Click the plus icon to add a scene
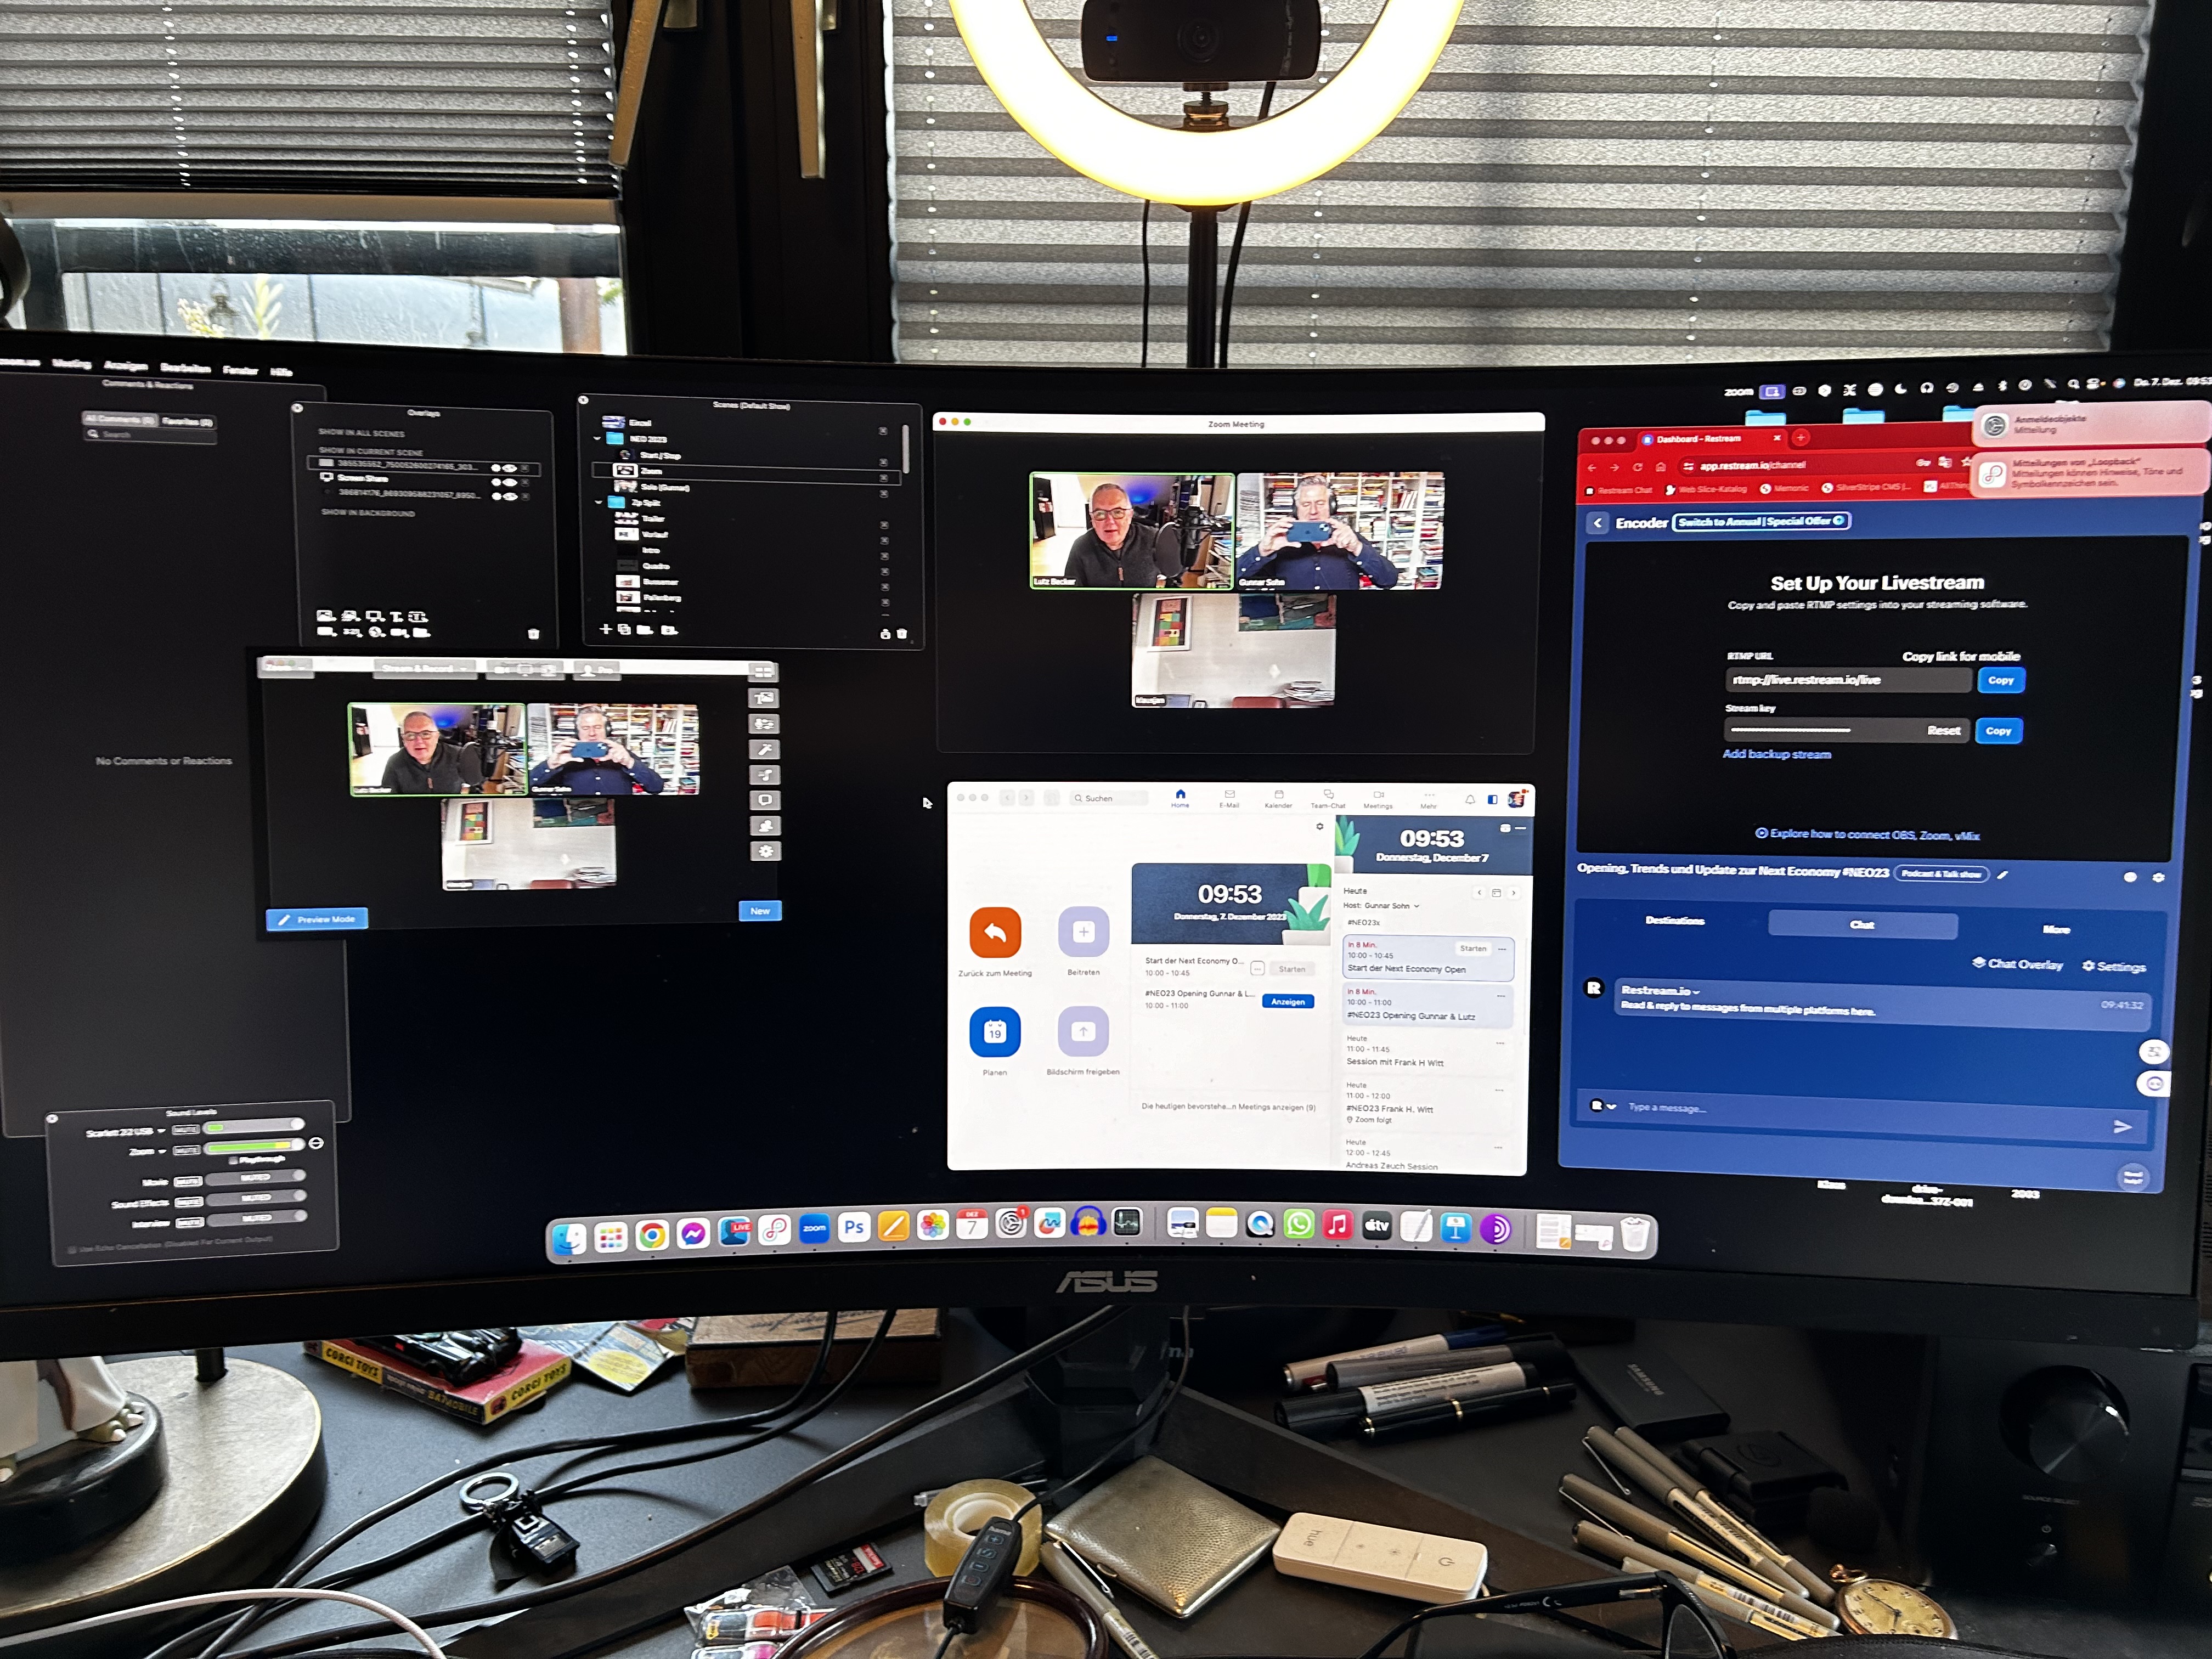This screenshot has height=1659, width=2212. tap(605, 629)
